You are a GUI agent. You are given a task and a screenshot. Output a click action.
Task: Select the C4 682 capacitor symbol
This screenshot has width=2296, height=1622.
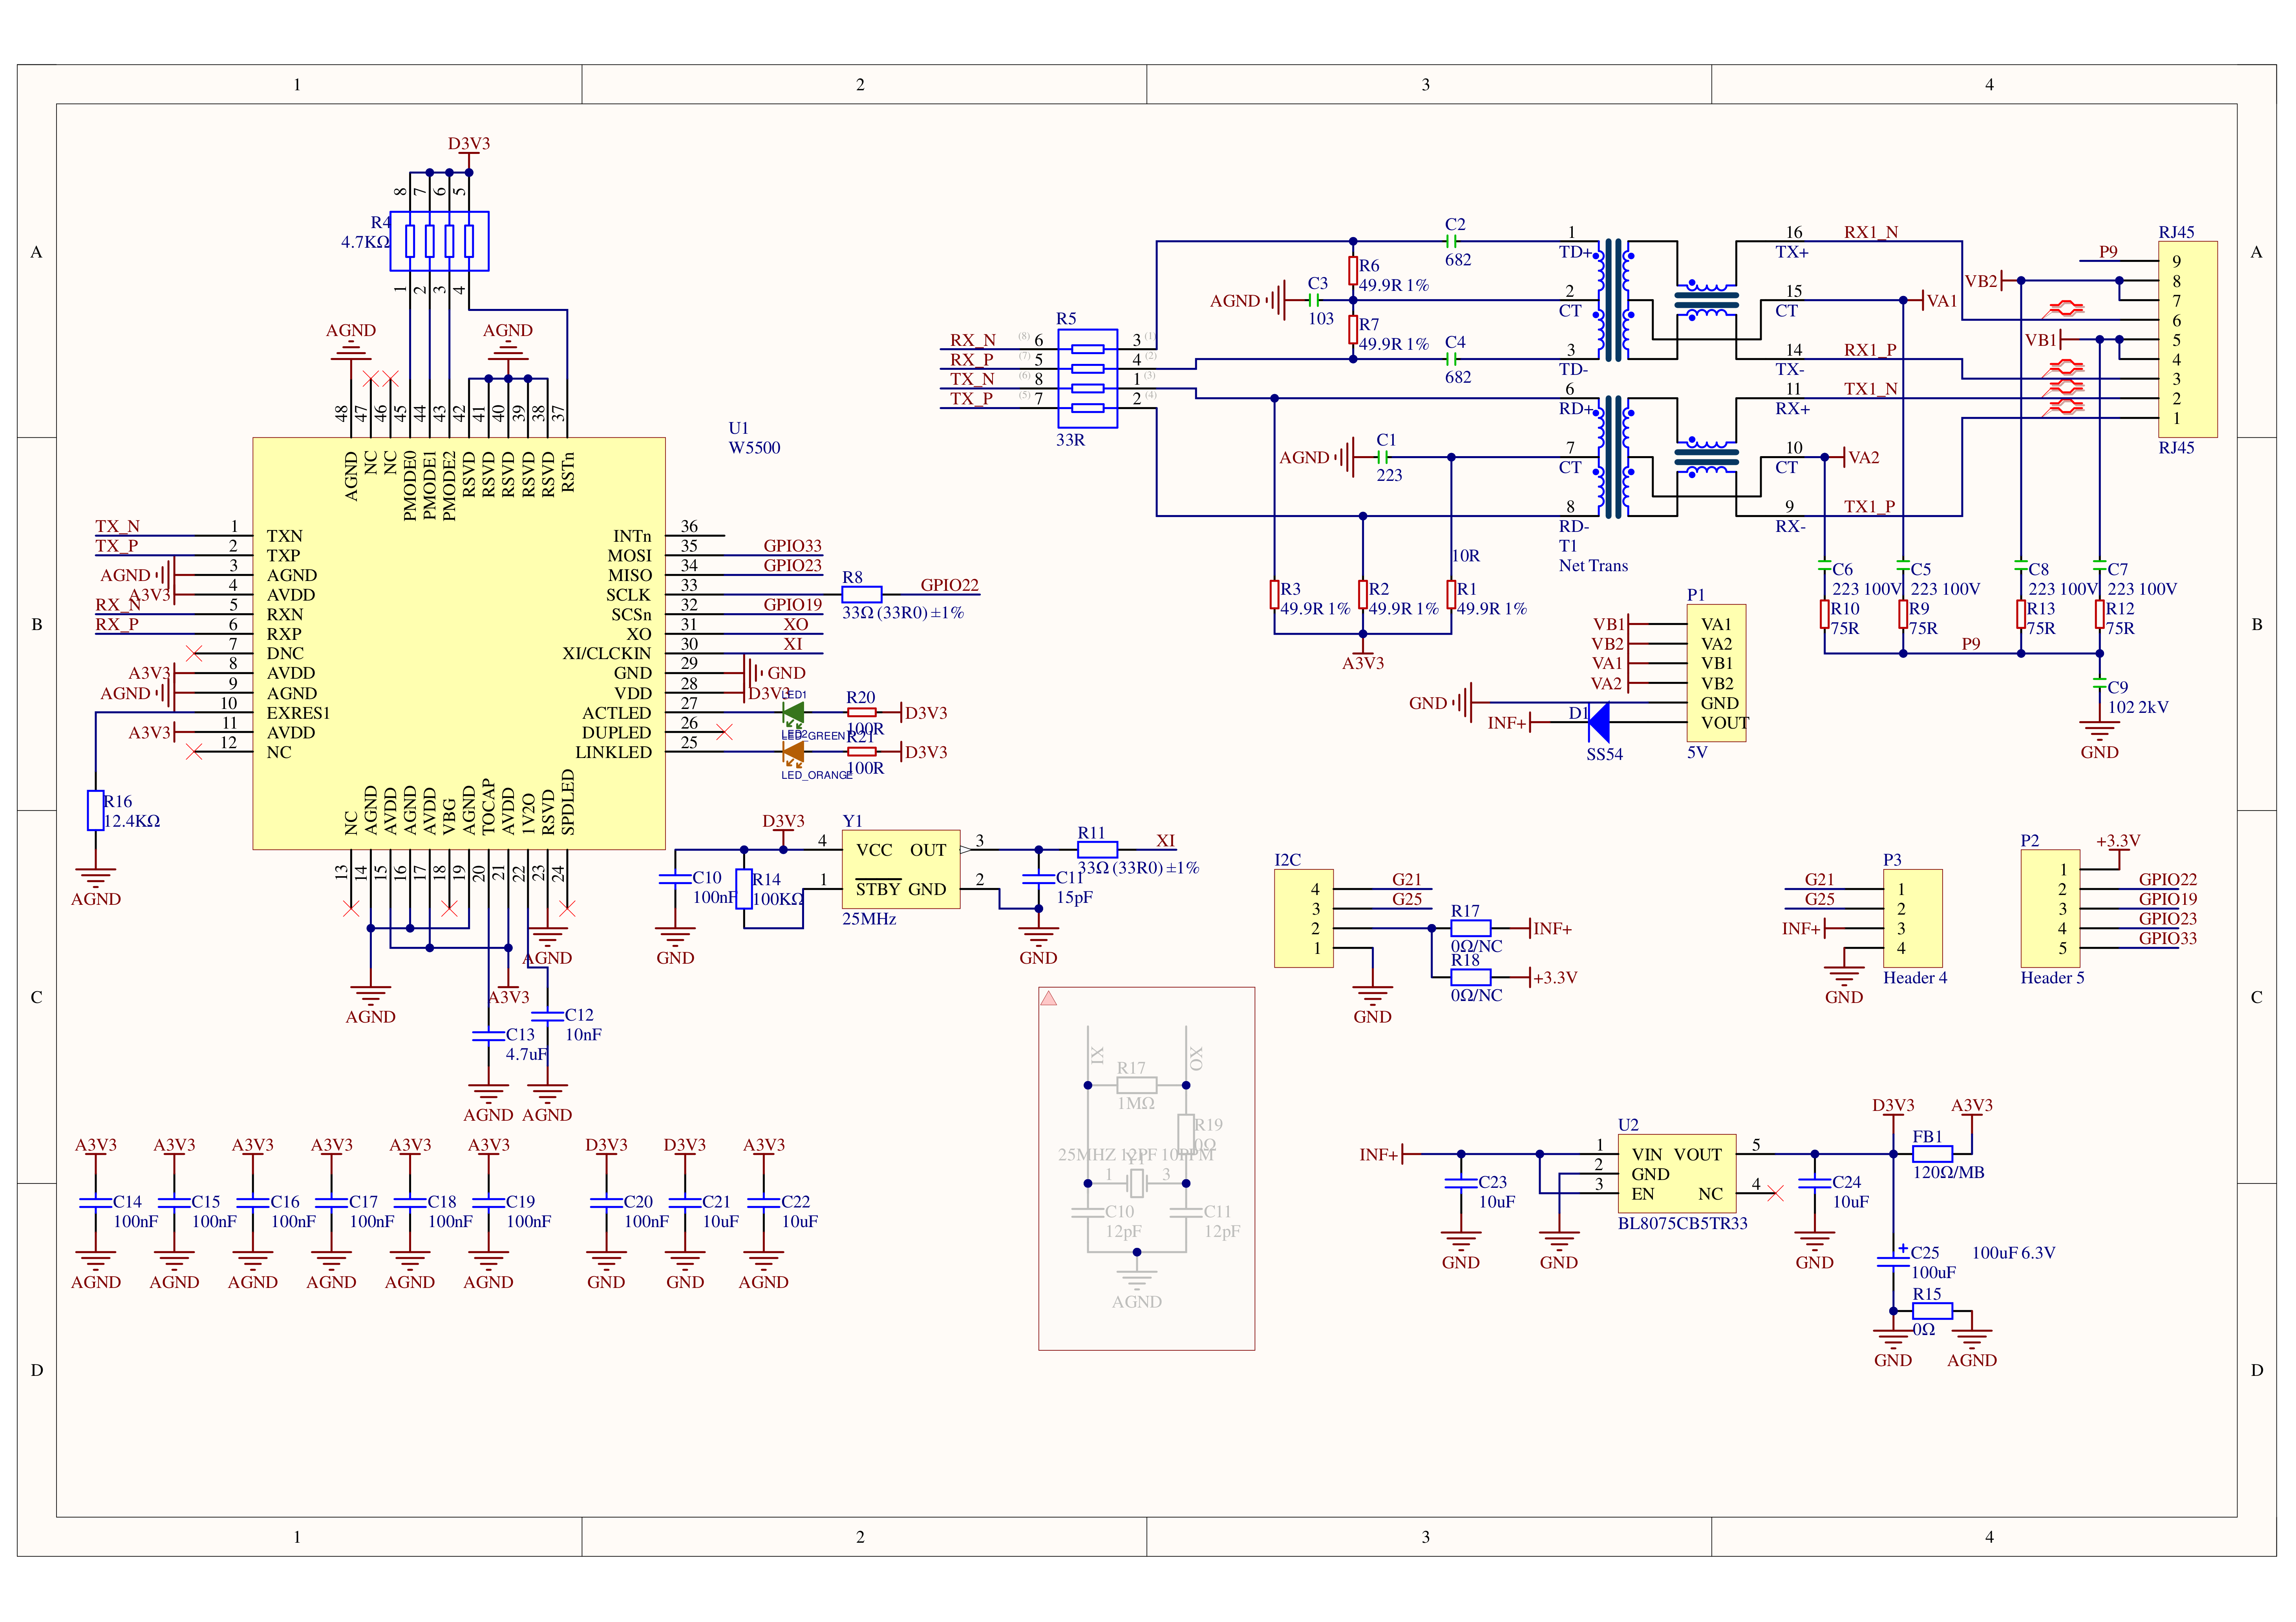(x=1451, y=359)
